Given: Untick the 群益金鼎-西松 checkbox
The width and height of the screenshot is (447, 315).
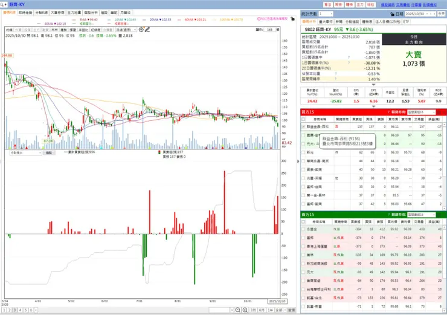Looking at the screenshot, I should [303, 126].
